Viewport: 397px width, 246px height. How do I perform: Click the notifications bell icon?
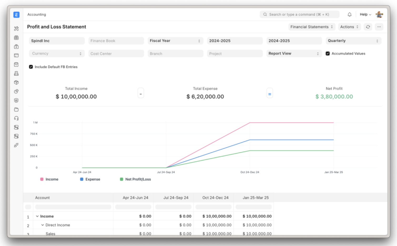[349, 14]
